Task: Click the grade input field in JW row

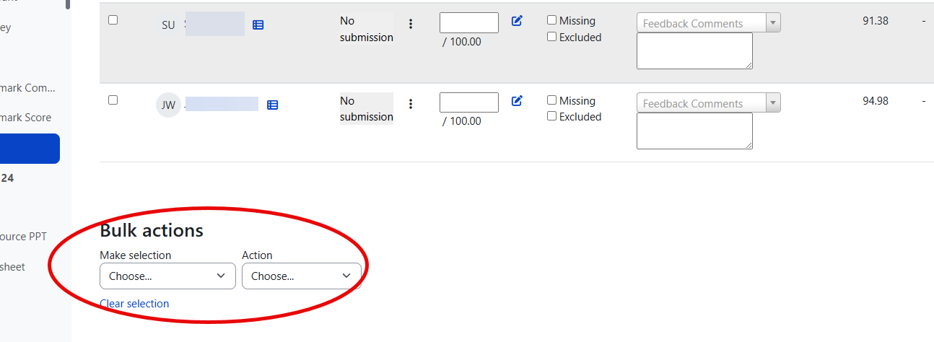Action: (469, 102)
